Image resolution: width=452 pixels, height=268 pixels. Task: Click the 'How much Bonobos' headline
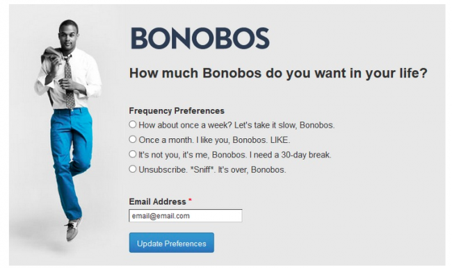pos(278,73)
